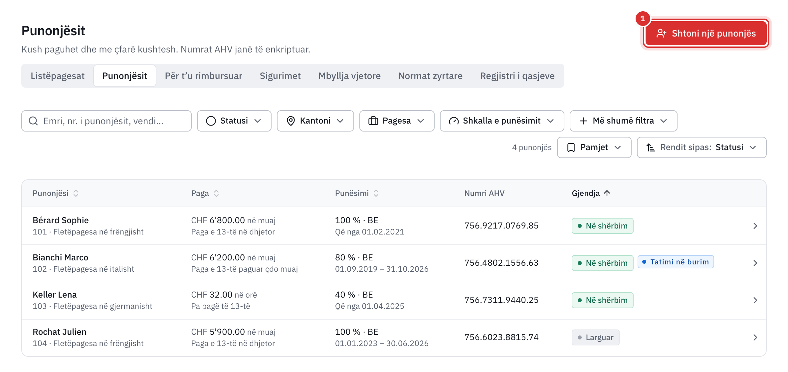Open Bérard Sophie row chevron

point(755,226)
